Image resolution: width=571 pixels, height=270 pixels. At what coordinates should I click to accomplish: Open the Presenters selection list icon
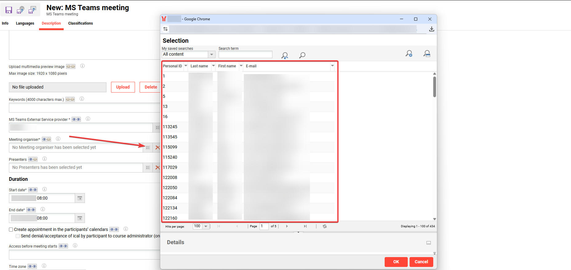pyautogui.click(x=148, y=168)
